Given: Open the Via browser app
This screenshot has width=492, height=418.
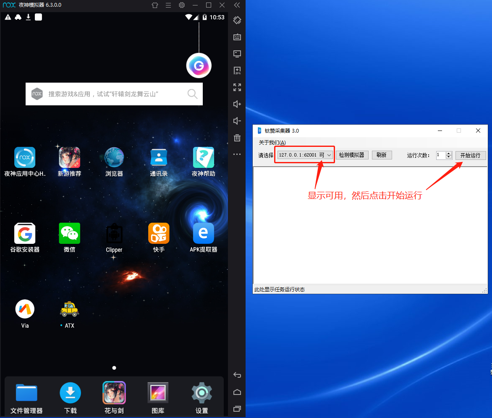Looking at the screenshot, I should (25, 309).
